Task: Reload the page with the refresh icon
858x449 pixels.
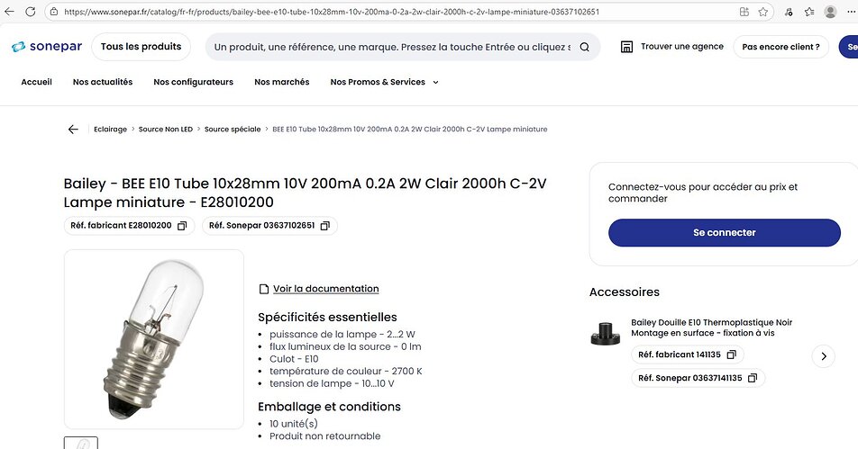Action: click(32, 12)
